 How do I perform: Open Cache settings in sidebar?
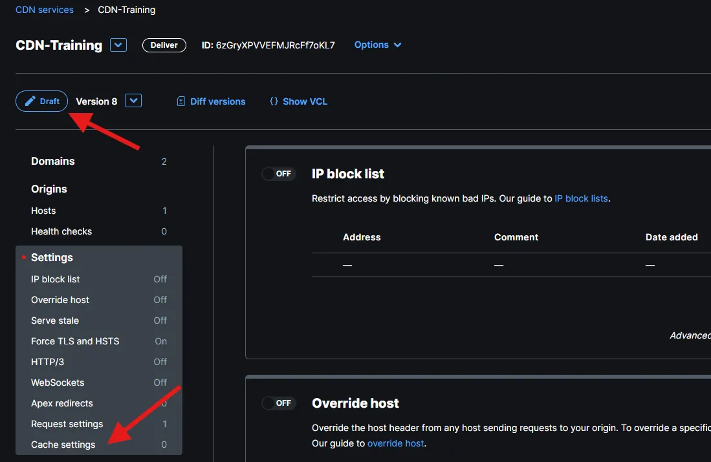63,445
